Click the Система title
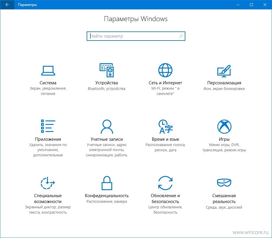 pos(48,83)
